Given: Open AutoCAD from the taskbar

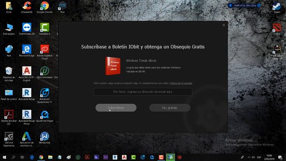Looking at the screenshot, I should [x=124, y=157].
